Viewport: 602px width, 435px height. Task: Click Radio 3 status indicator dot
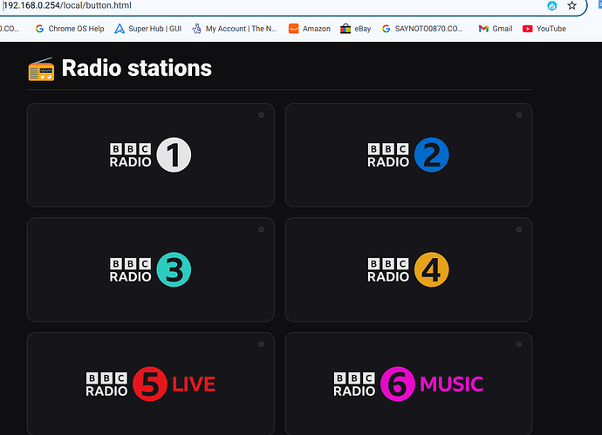click(x=261, y=229)
